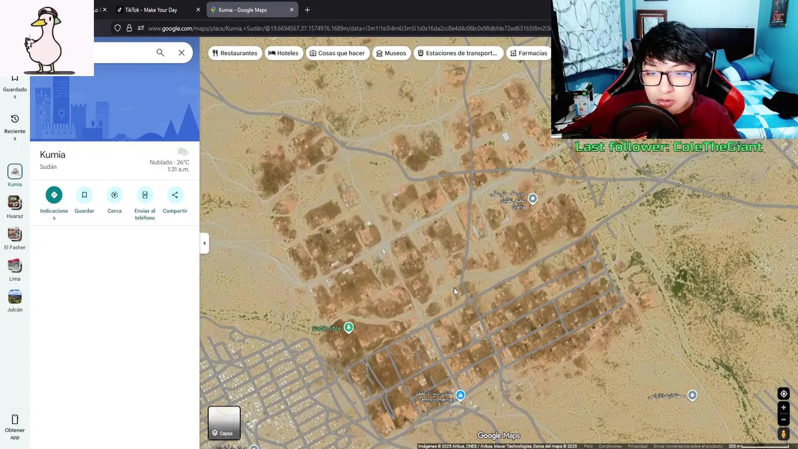Click the Perú footer link
The height and width of the screenshot is (449, 798).
tap(589, 446)
